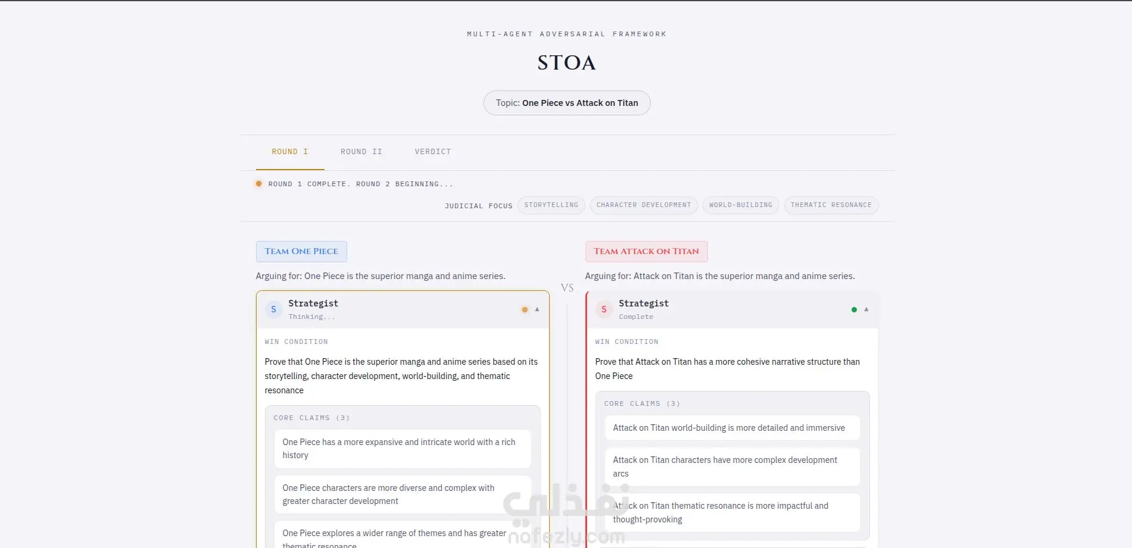Click the Thinking... status text
This screenshot has width=1132, height=548.
[312, 317]
